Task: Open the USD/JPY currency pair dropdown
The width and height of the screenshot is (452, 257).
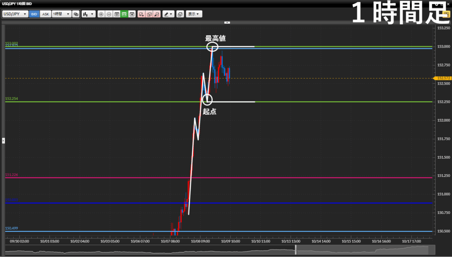Action: [15, 14]
